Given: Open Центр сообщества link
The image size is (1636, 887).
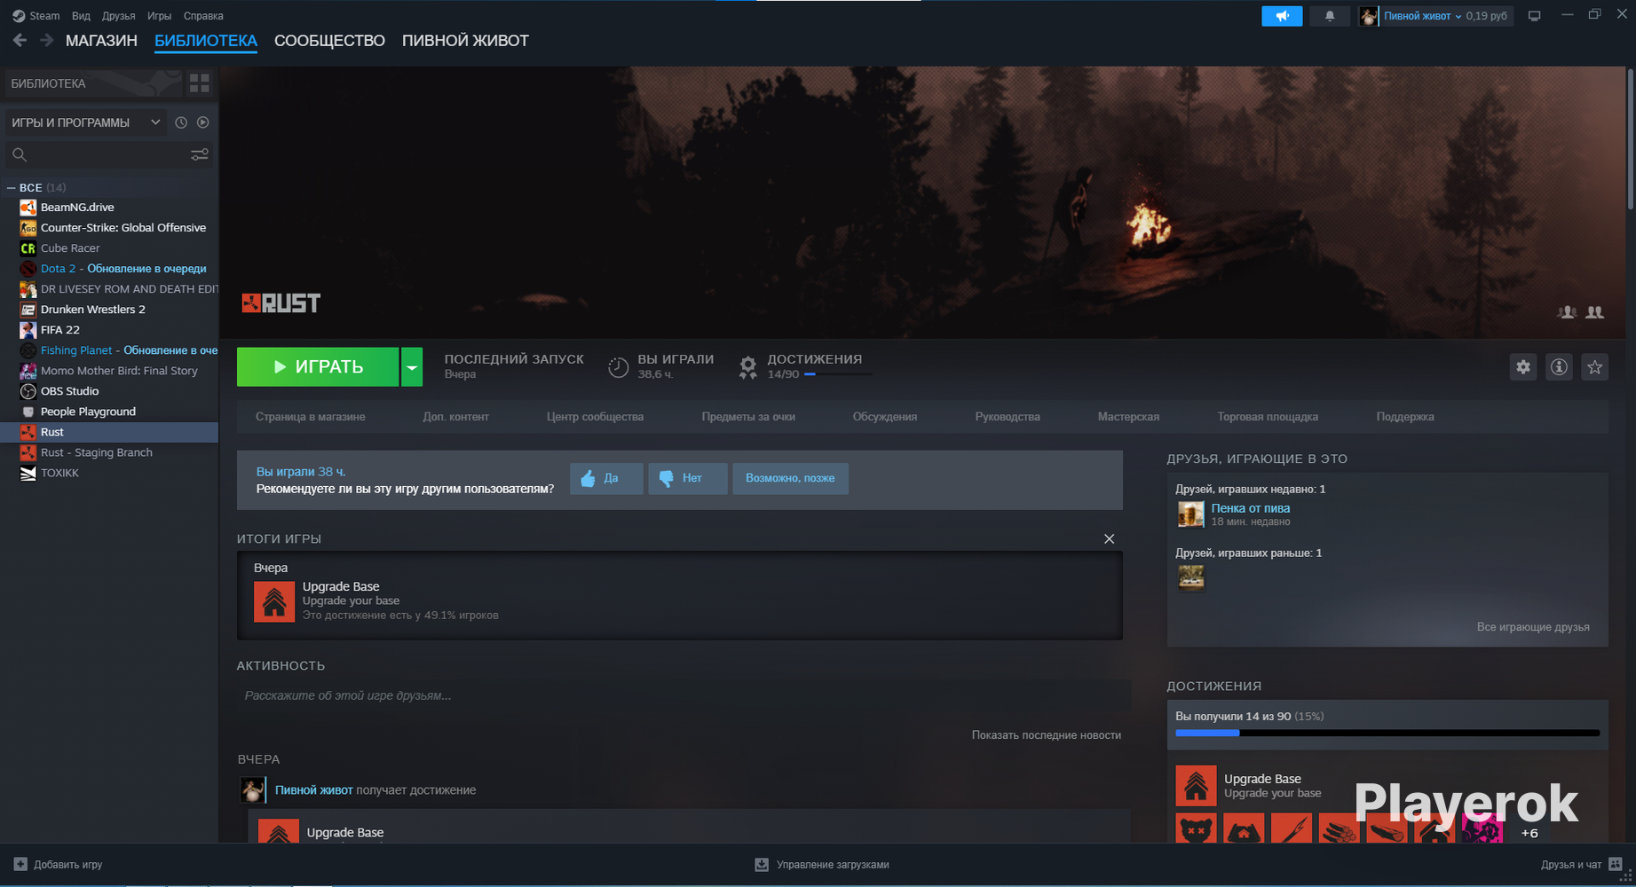Looking at the screenshot, I should coord(596,417).
